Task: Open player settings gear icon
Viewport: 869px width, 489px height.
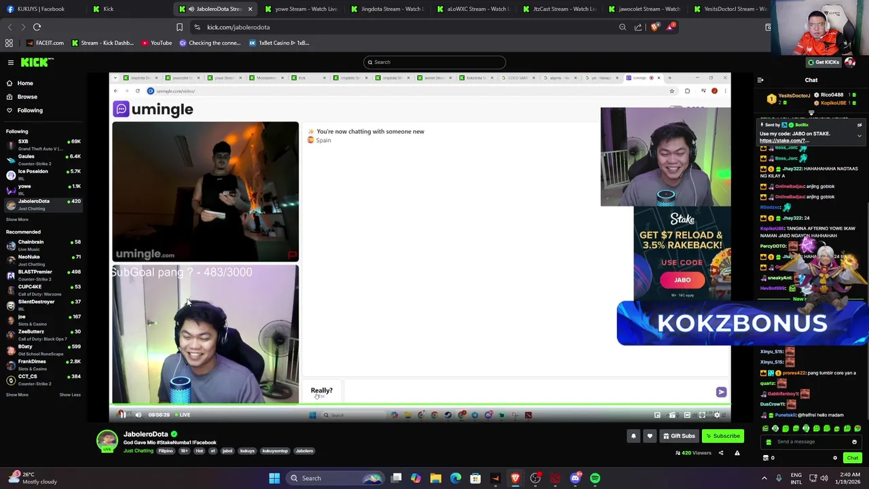Action: [717, 415]
